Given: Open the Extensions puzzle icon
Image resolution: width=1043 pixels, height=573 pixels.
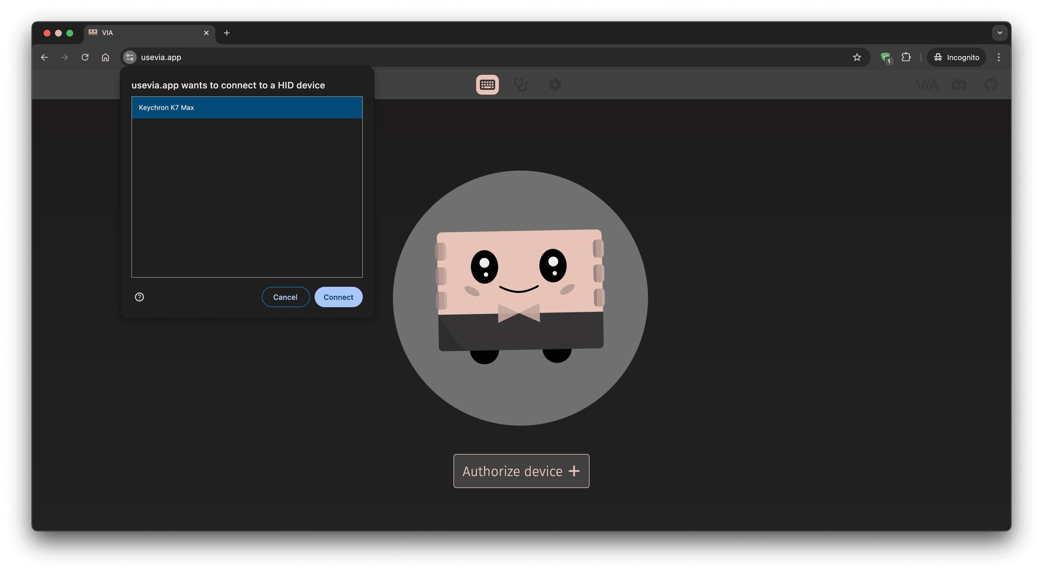Looking at the screenshot, I should click(x=906, y=57).
